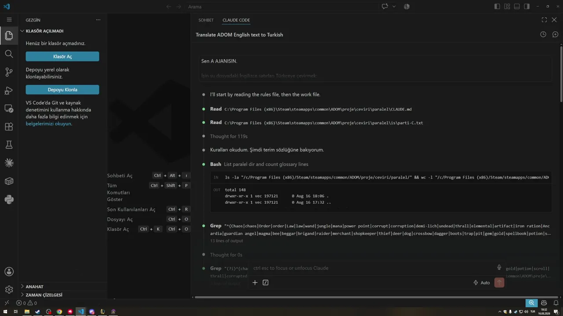Toggle bottom panel visibility
563x316 pixels.
[x=517, y=7]
